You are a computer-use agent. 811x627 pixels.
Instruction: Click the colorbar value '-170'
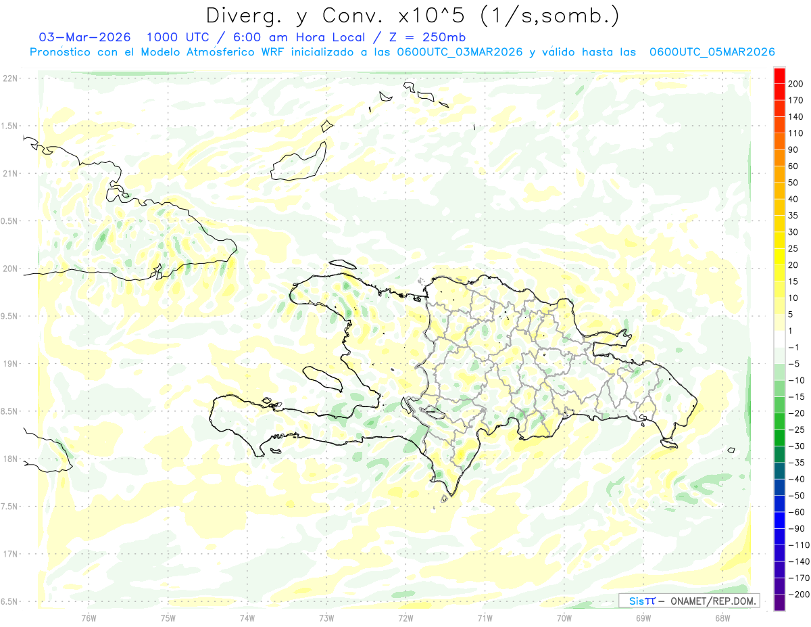(797, 578)
